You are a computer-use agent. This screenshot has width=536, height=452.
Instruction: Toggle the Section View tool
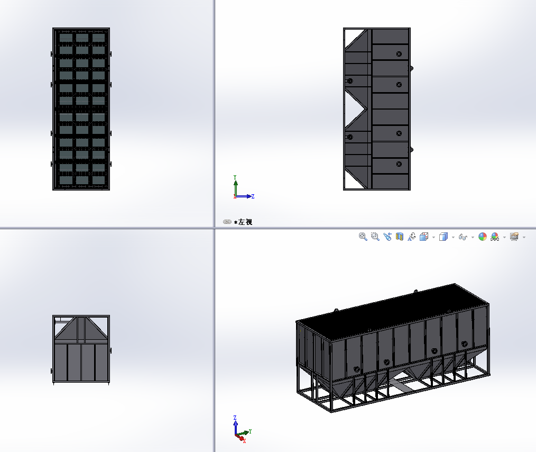400,237
